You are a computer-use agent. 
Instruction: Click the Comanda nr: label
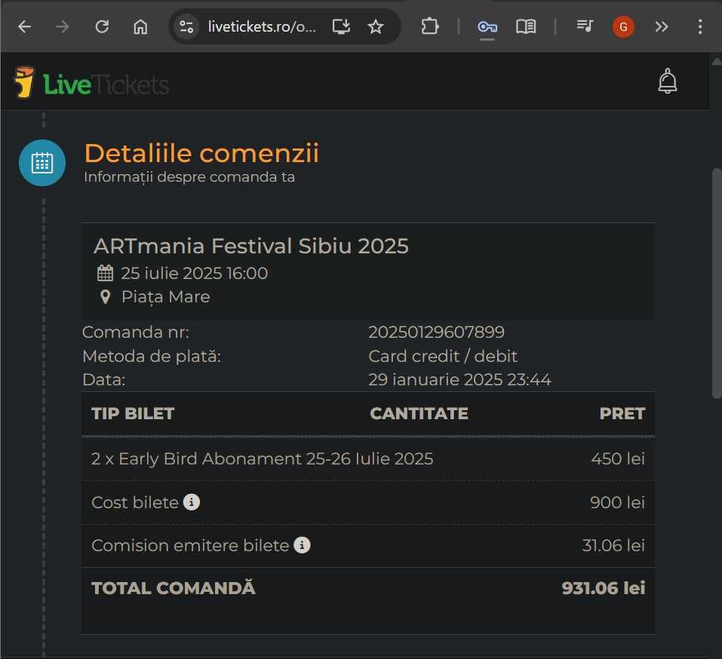click(136, 332)
